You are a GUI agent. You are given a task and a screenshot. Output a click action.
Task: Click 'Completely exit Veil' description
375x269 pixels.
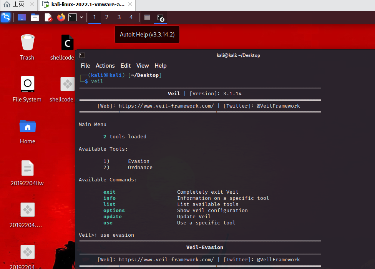point(207,192)
